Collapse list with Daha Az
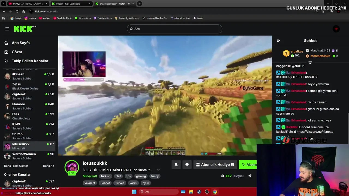This screenshot has height=196, width=349. tap(49, 166)
